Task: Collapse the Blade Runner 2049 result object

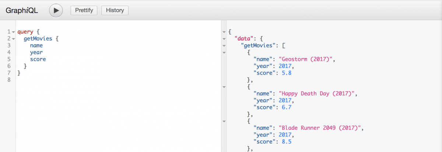Action: (x=224, y=121)
